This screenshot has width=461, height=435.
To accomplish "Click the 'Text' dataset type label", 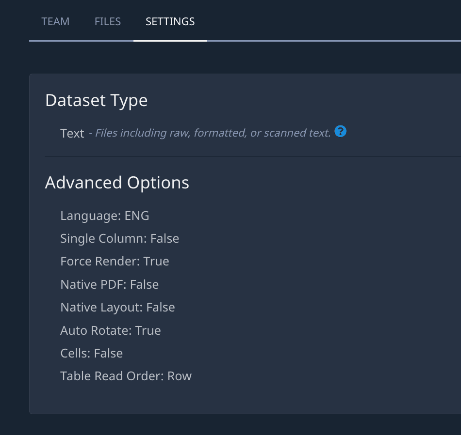I will tap(72, 133).
